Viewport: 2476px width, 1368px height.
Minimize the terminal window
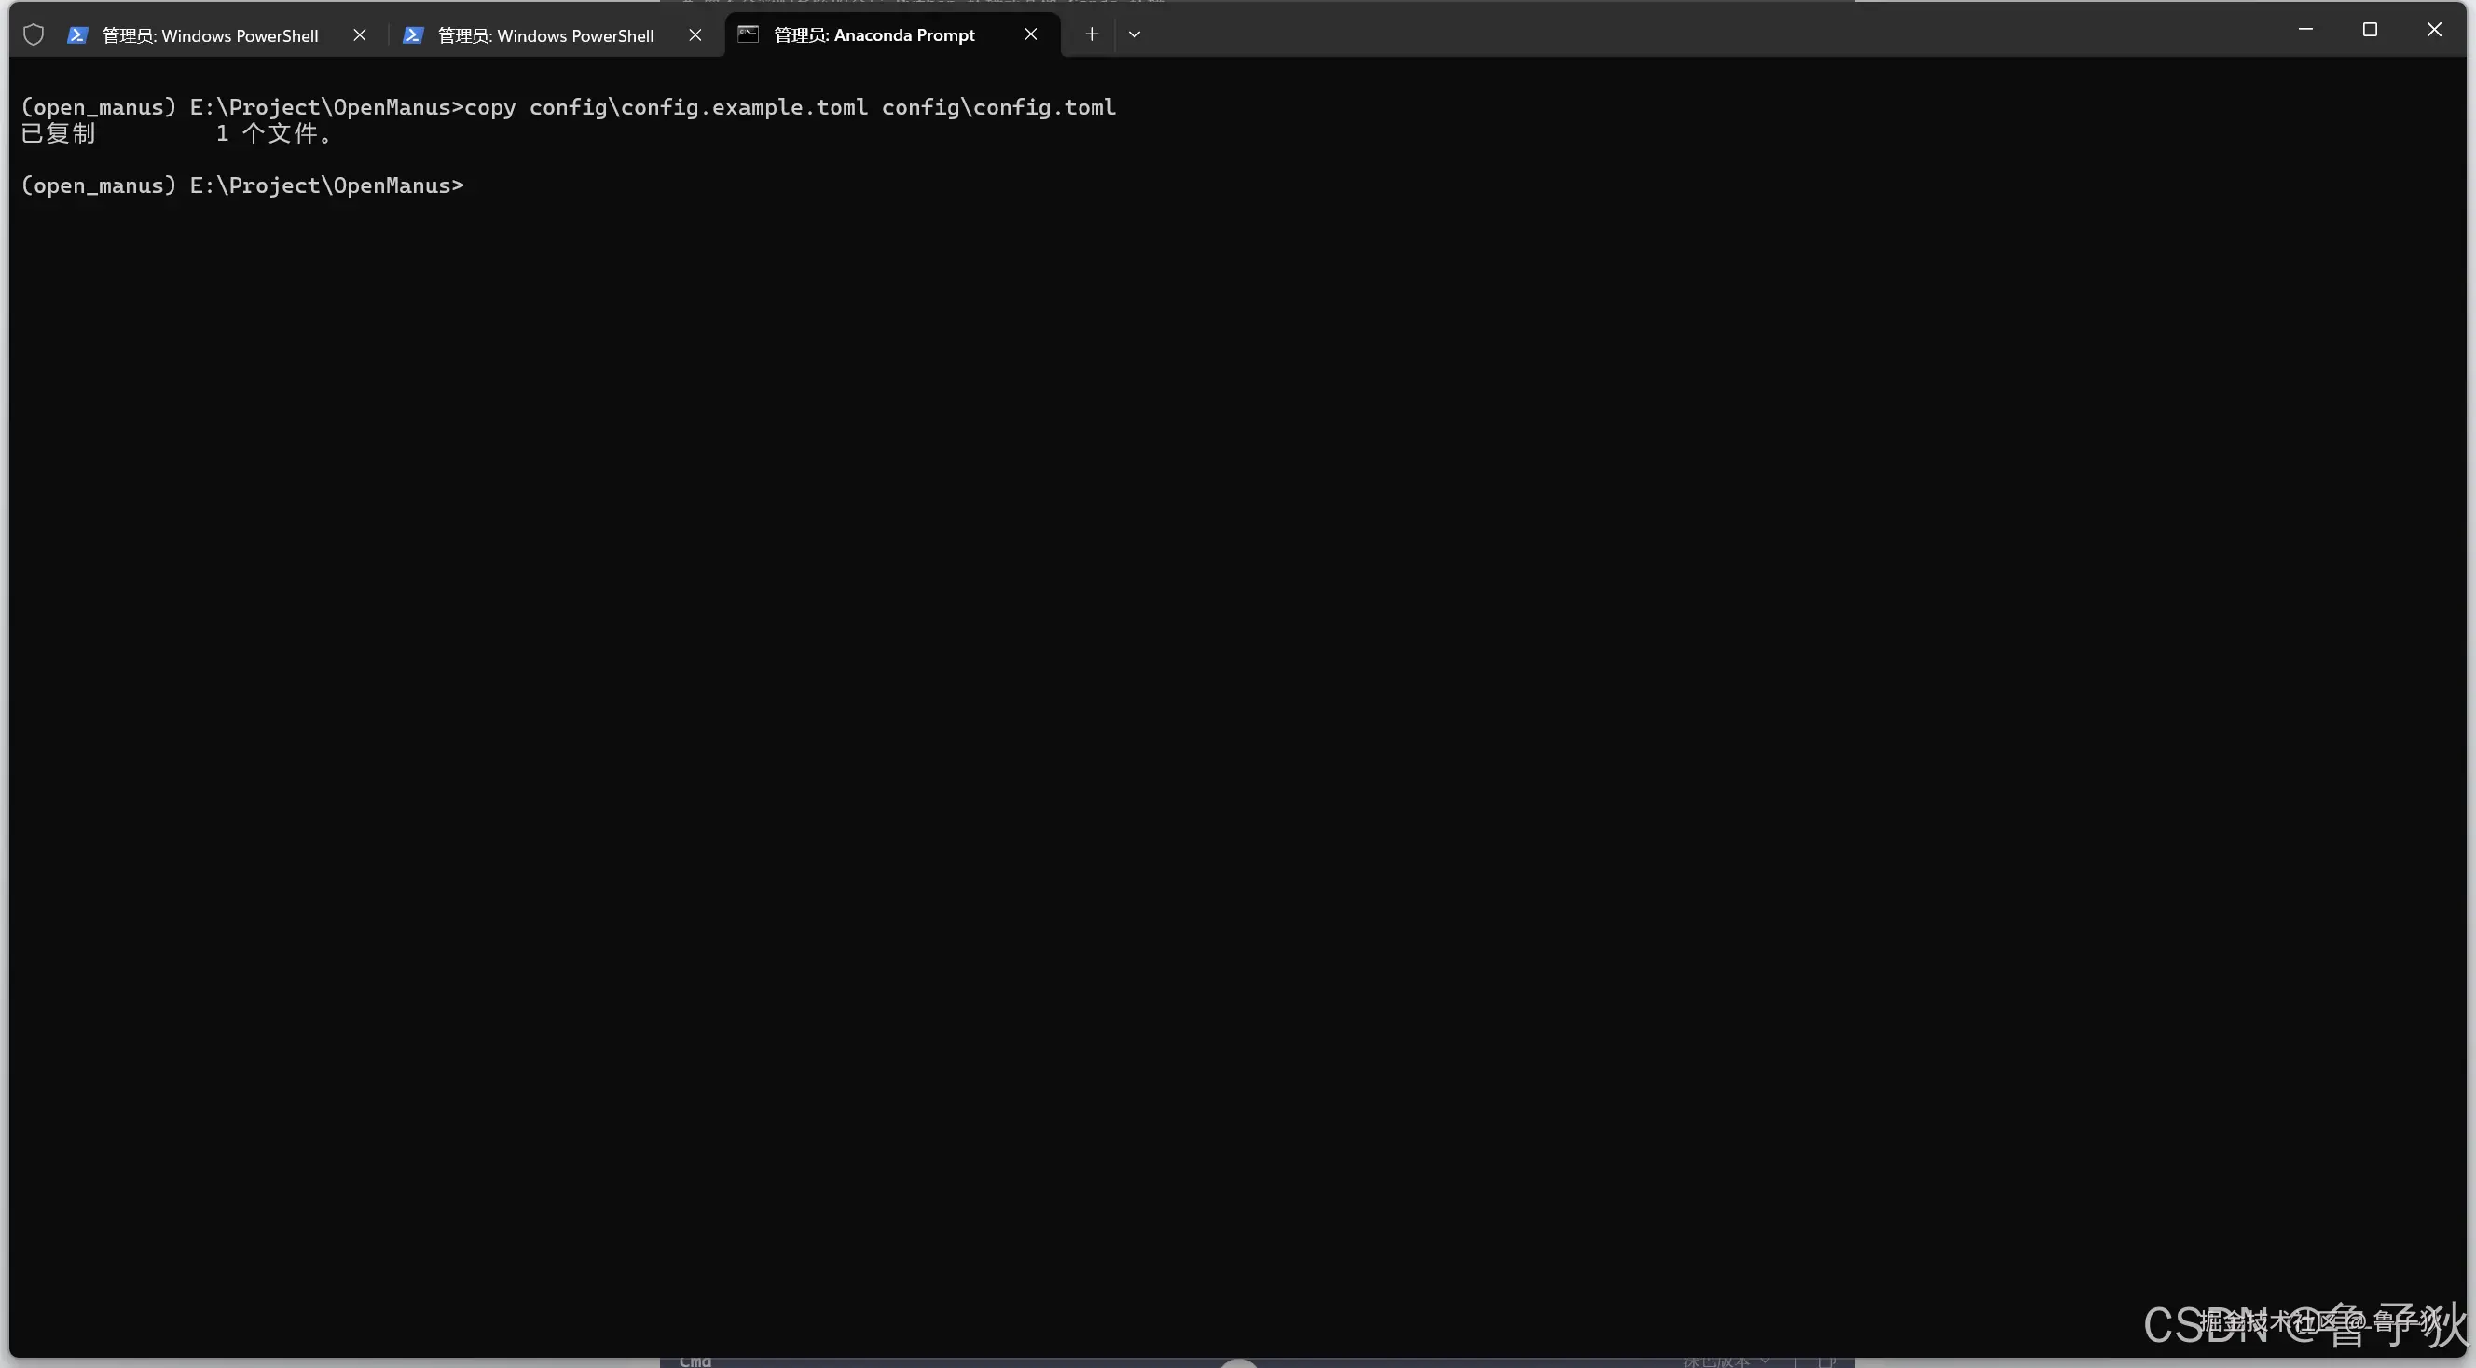(x=2304, y=30)
